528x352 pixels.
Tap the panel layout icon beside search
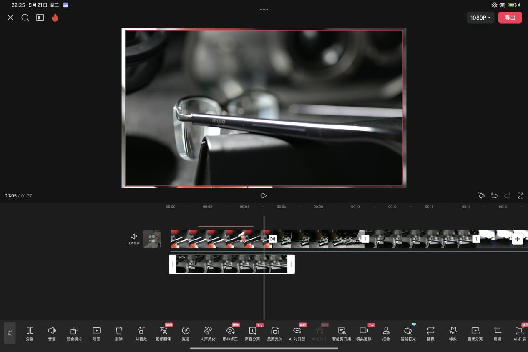[40, 17]
